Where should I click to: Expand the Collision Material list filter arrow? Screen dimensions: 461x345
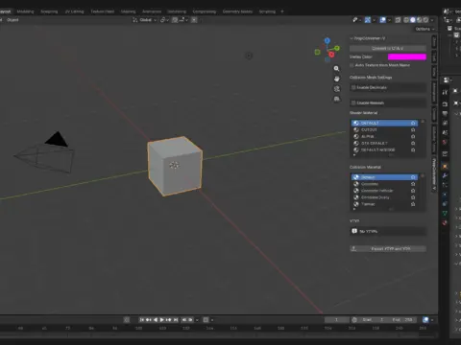[x=354, y=209]
